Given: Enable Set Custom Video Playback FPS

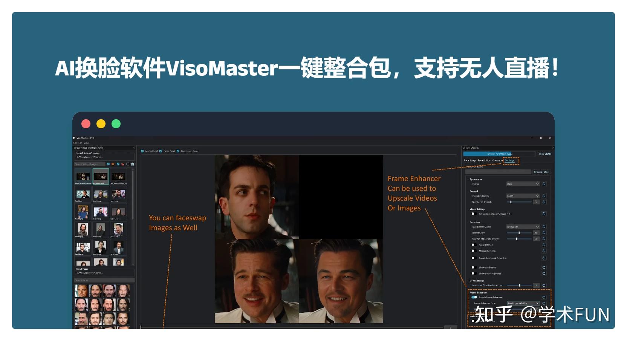Looking at the screenshot, I should coord(474,214).
